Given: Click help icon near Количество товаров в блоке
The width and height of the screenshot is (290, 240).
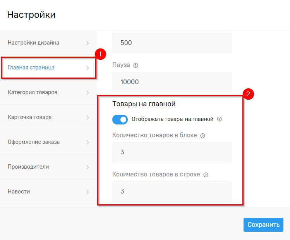Looking at the screenshot, I should [x=203, y=136].
